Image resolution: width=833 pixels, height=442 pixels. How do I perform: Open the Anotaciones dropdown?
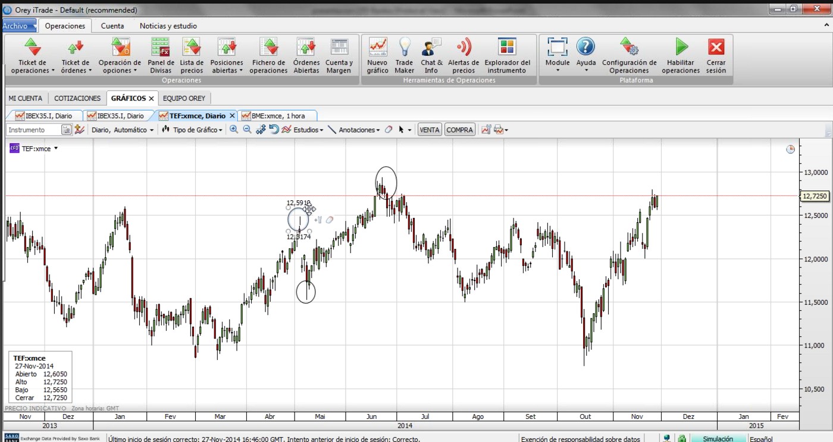coord(354,130)
